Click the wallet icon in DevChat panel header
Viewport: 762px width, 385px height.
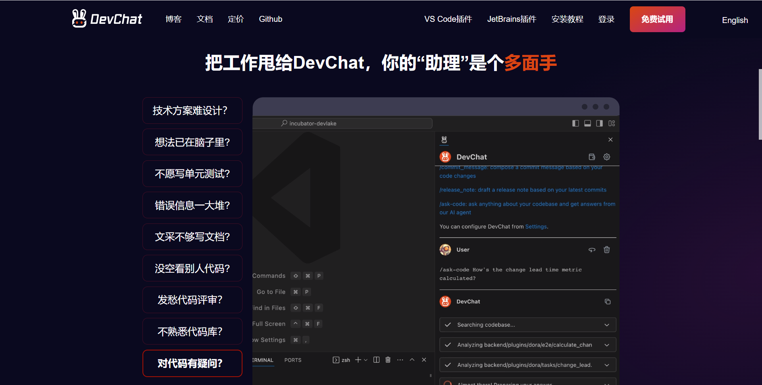point(592,157)
